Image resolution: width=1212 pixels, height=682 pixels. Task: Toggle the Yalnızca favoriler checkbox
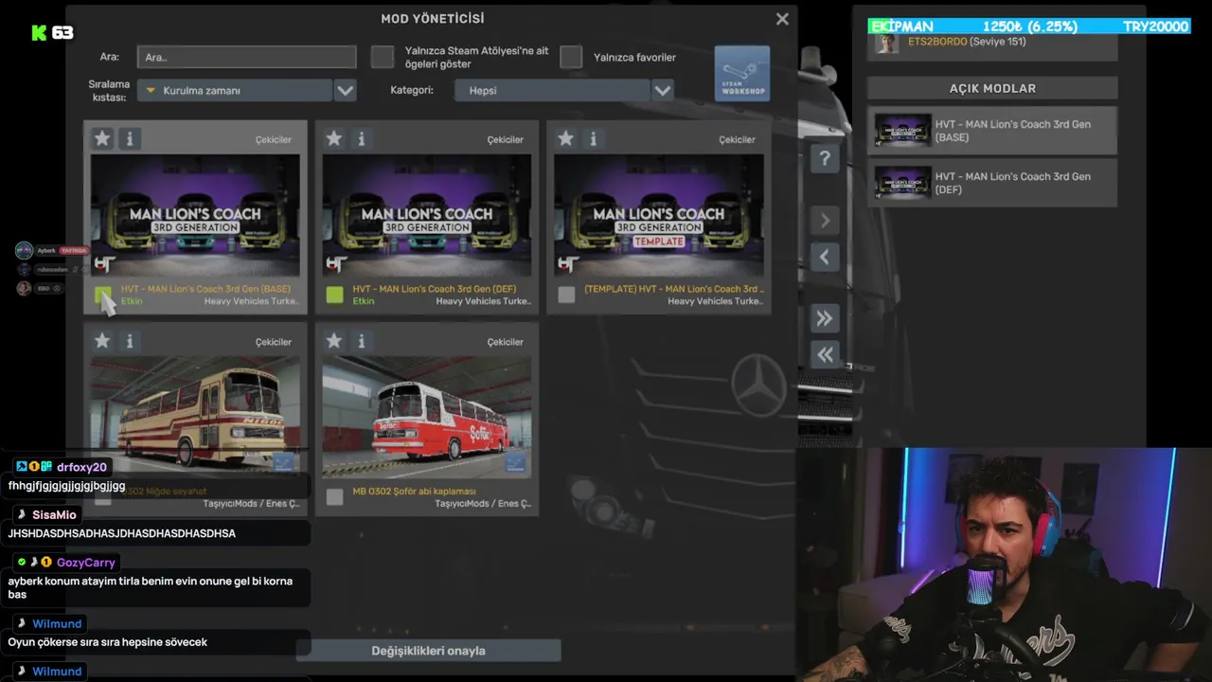click(571, 57)
